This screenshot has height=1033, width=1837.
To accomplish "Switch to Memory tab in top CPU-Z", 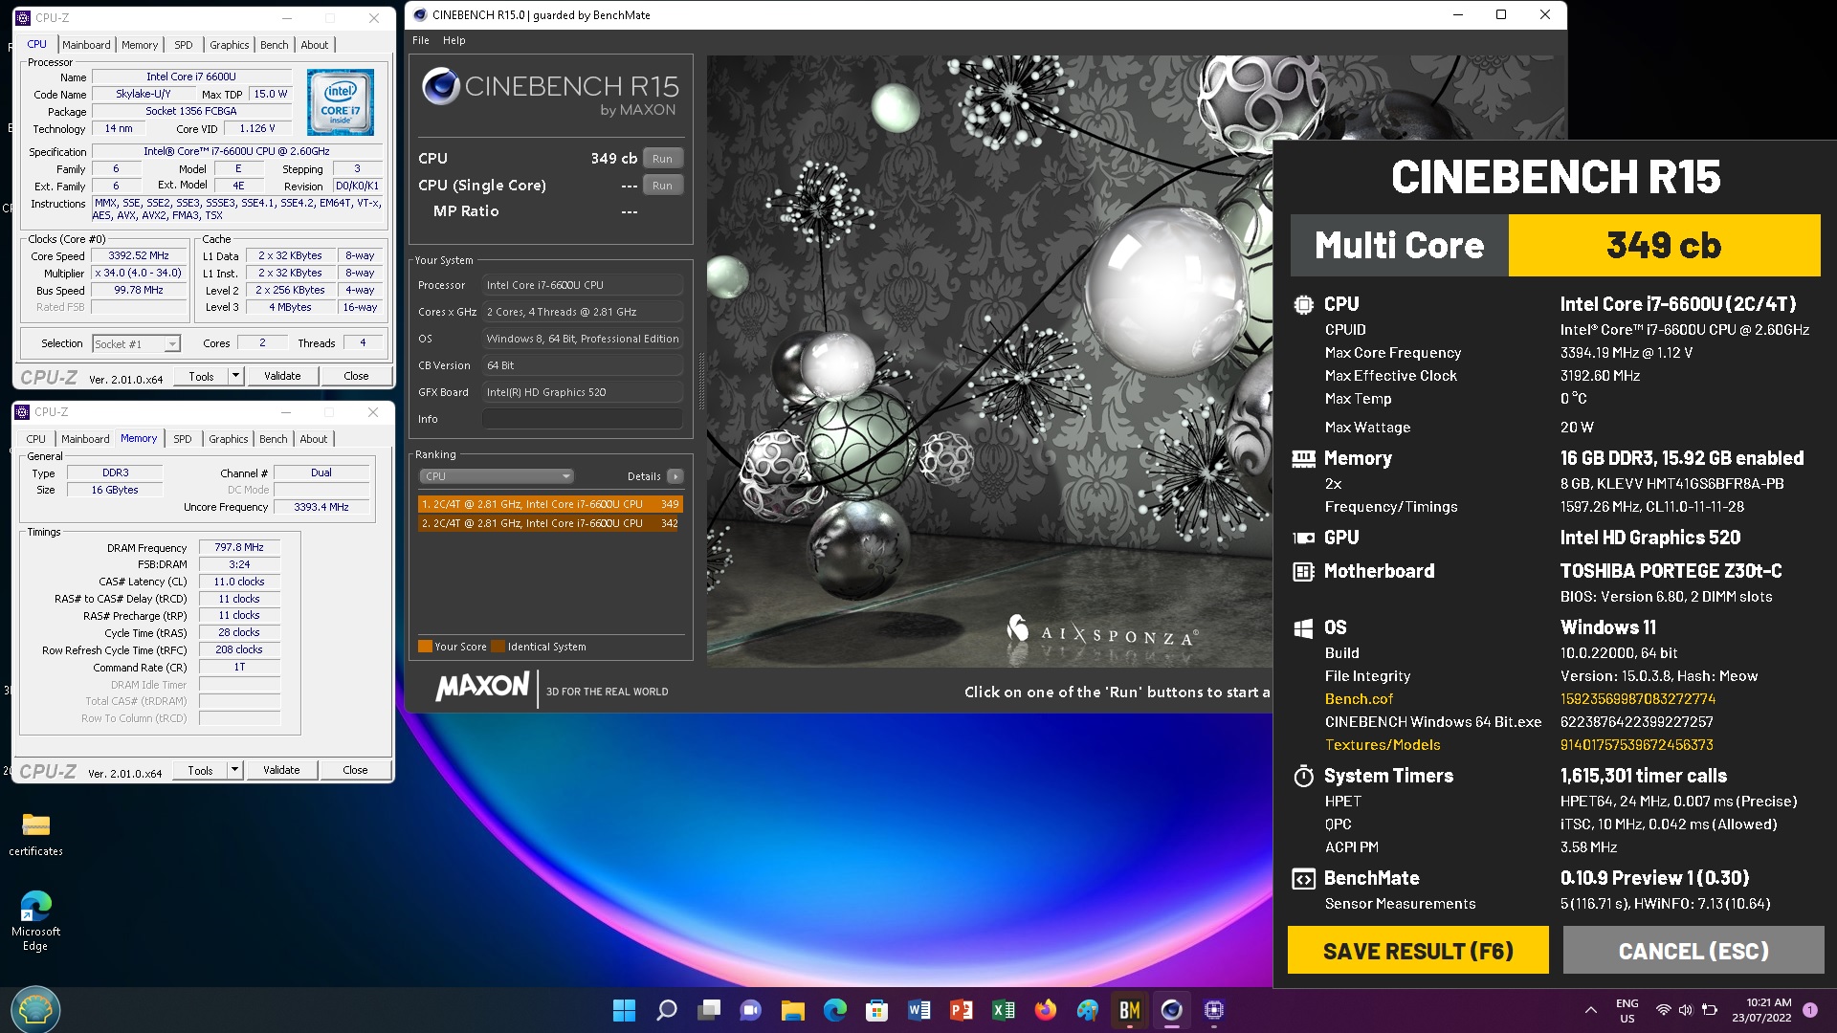I will 140,45.
